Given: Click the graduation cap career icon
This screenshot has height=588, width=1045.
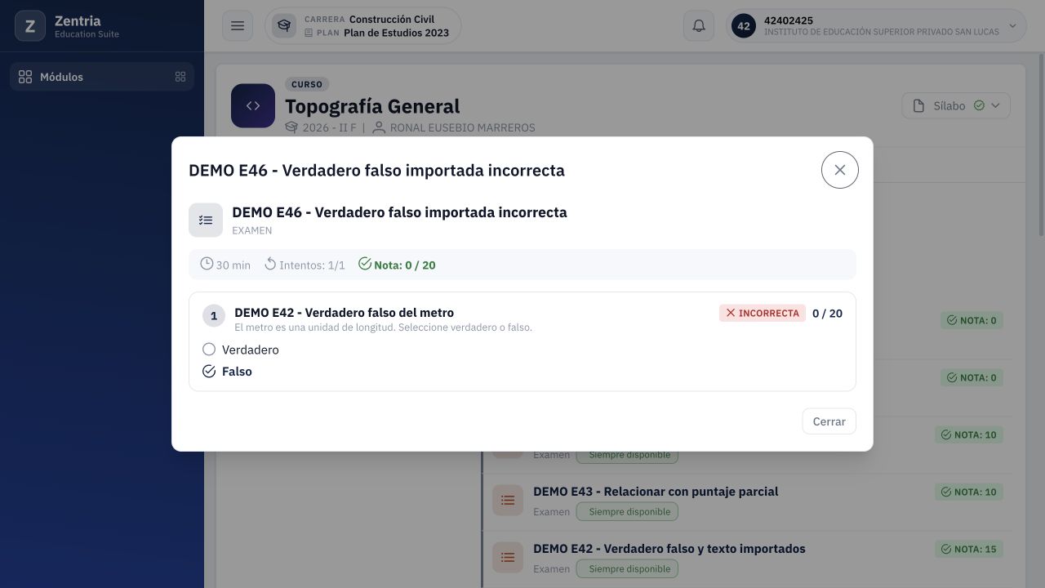Looking at the screenshot, I should coord(284,25).
